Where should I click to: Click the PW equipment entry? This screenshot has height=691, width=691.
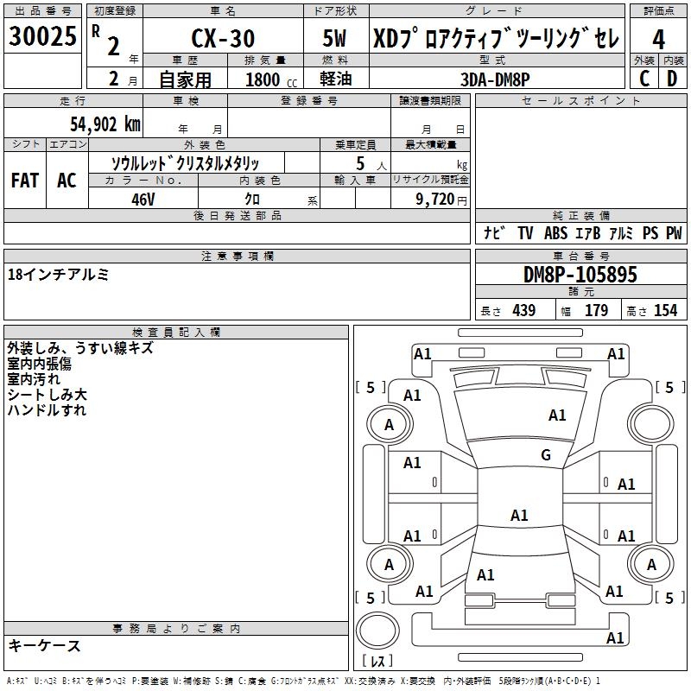(674, 232)
